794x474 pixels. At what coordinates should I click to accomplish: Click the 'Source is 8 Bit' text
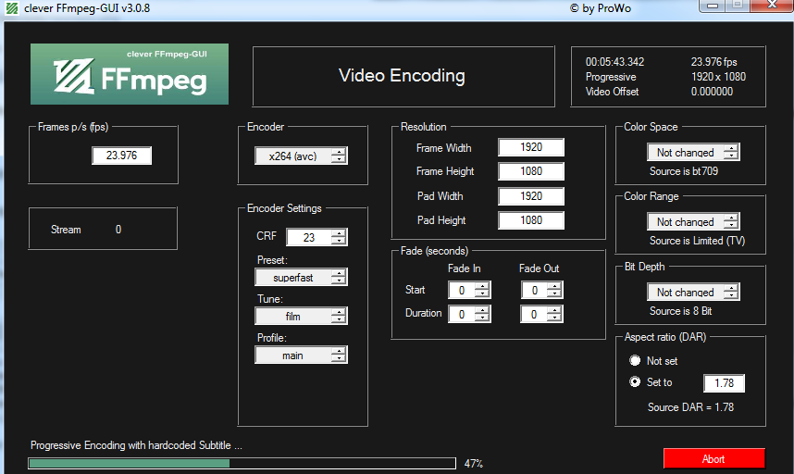(680, 311)
